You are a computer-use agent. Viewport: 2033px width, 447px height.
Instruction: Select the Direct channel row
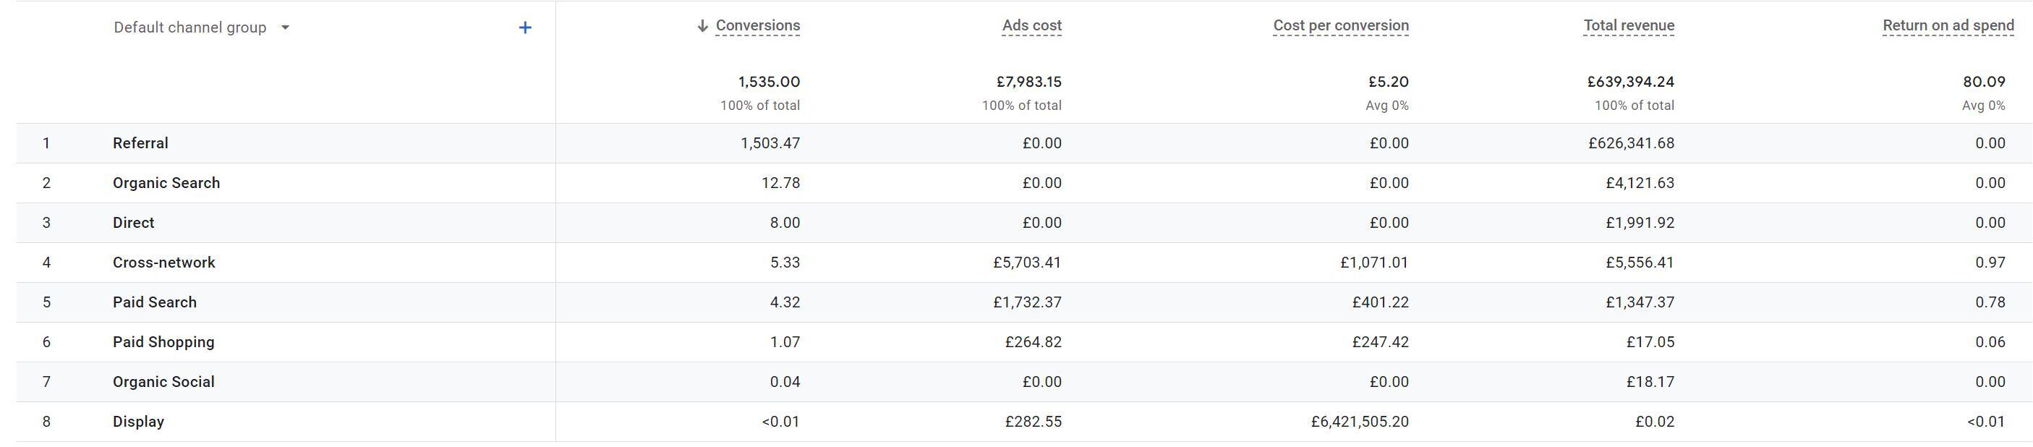pyautogui.click(x=1024, y=223)
